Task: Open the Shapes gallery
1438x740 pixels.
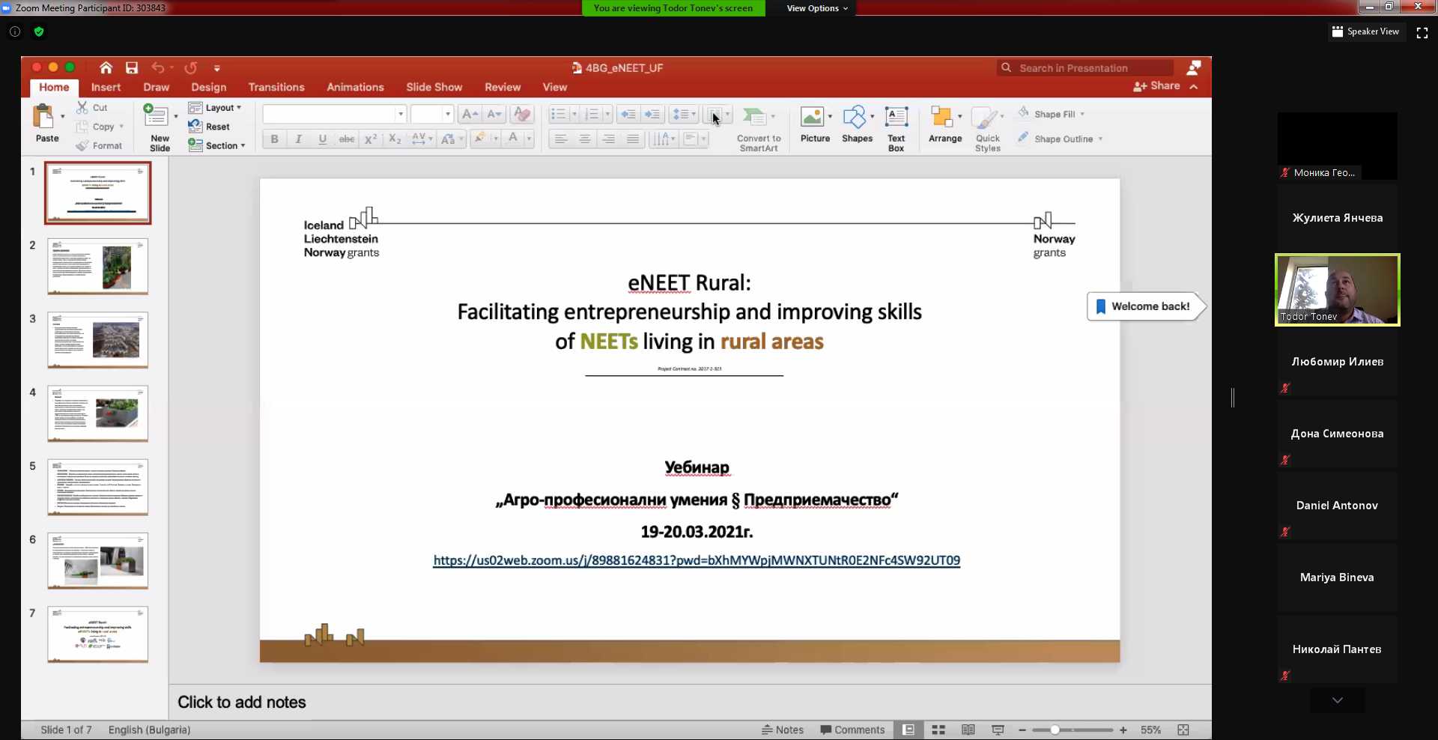Action: [857, 124]
